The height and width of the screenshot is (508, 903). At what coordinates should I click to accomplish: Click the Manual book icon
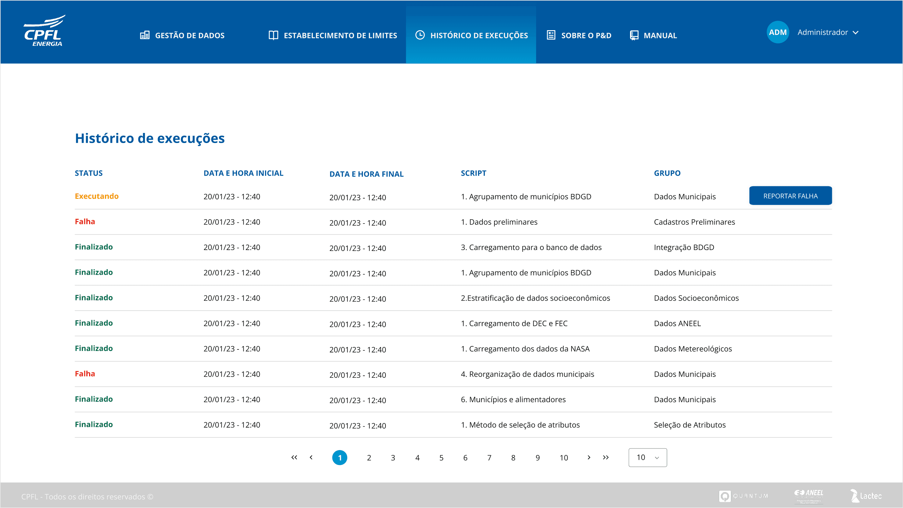pyautogui.click(x=634, y=35)
